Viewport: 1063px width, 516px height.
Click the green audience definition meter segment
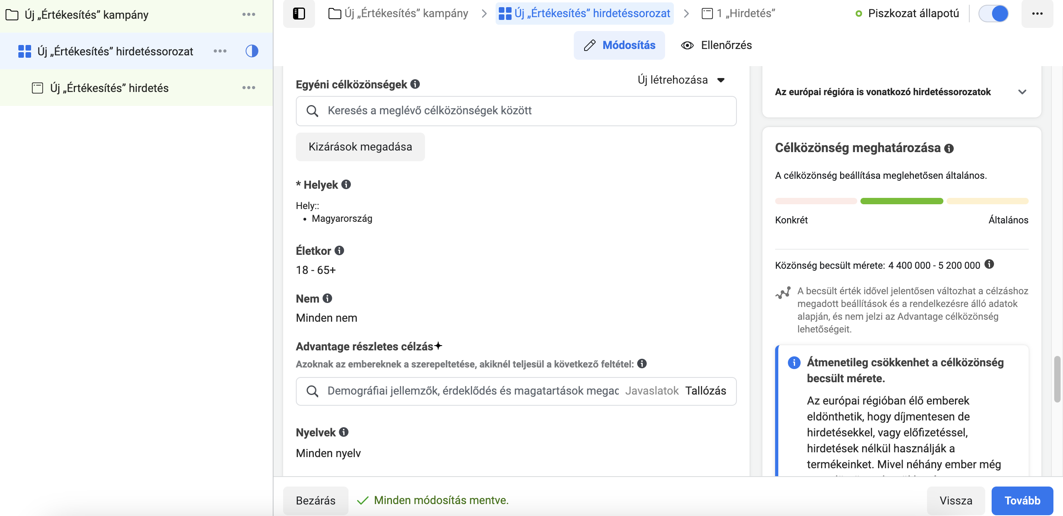[x=901, y=201]
